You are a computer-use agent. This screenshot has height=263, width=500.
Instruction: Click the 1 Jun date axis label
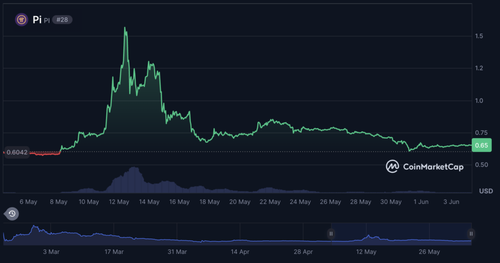[x=421, y=202]
